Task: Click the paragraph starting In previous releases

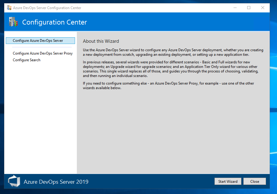Action: (171, 69)
